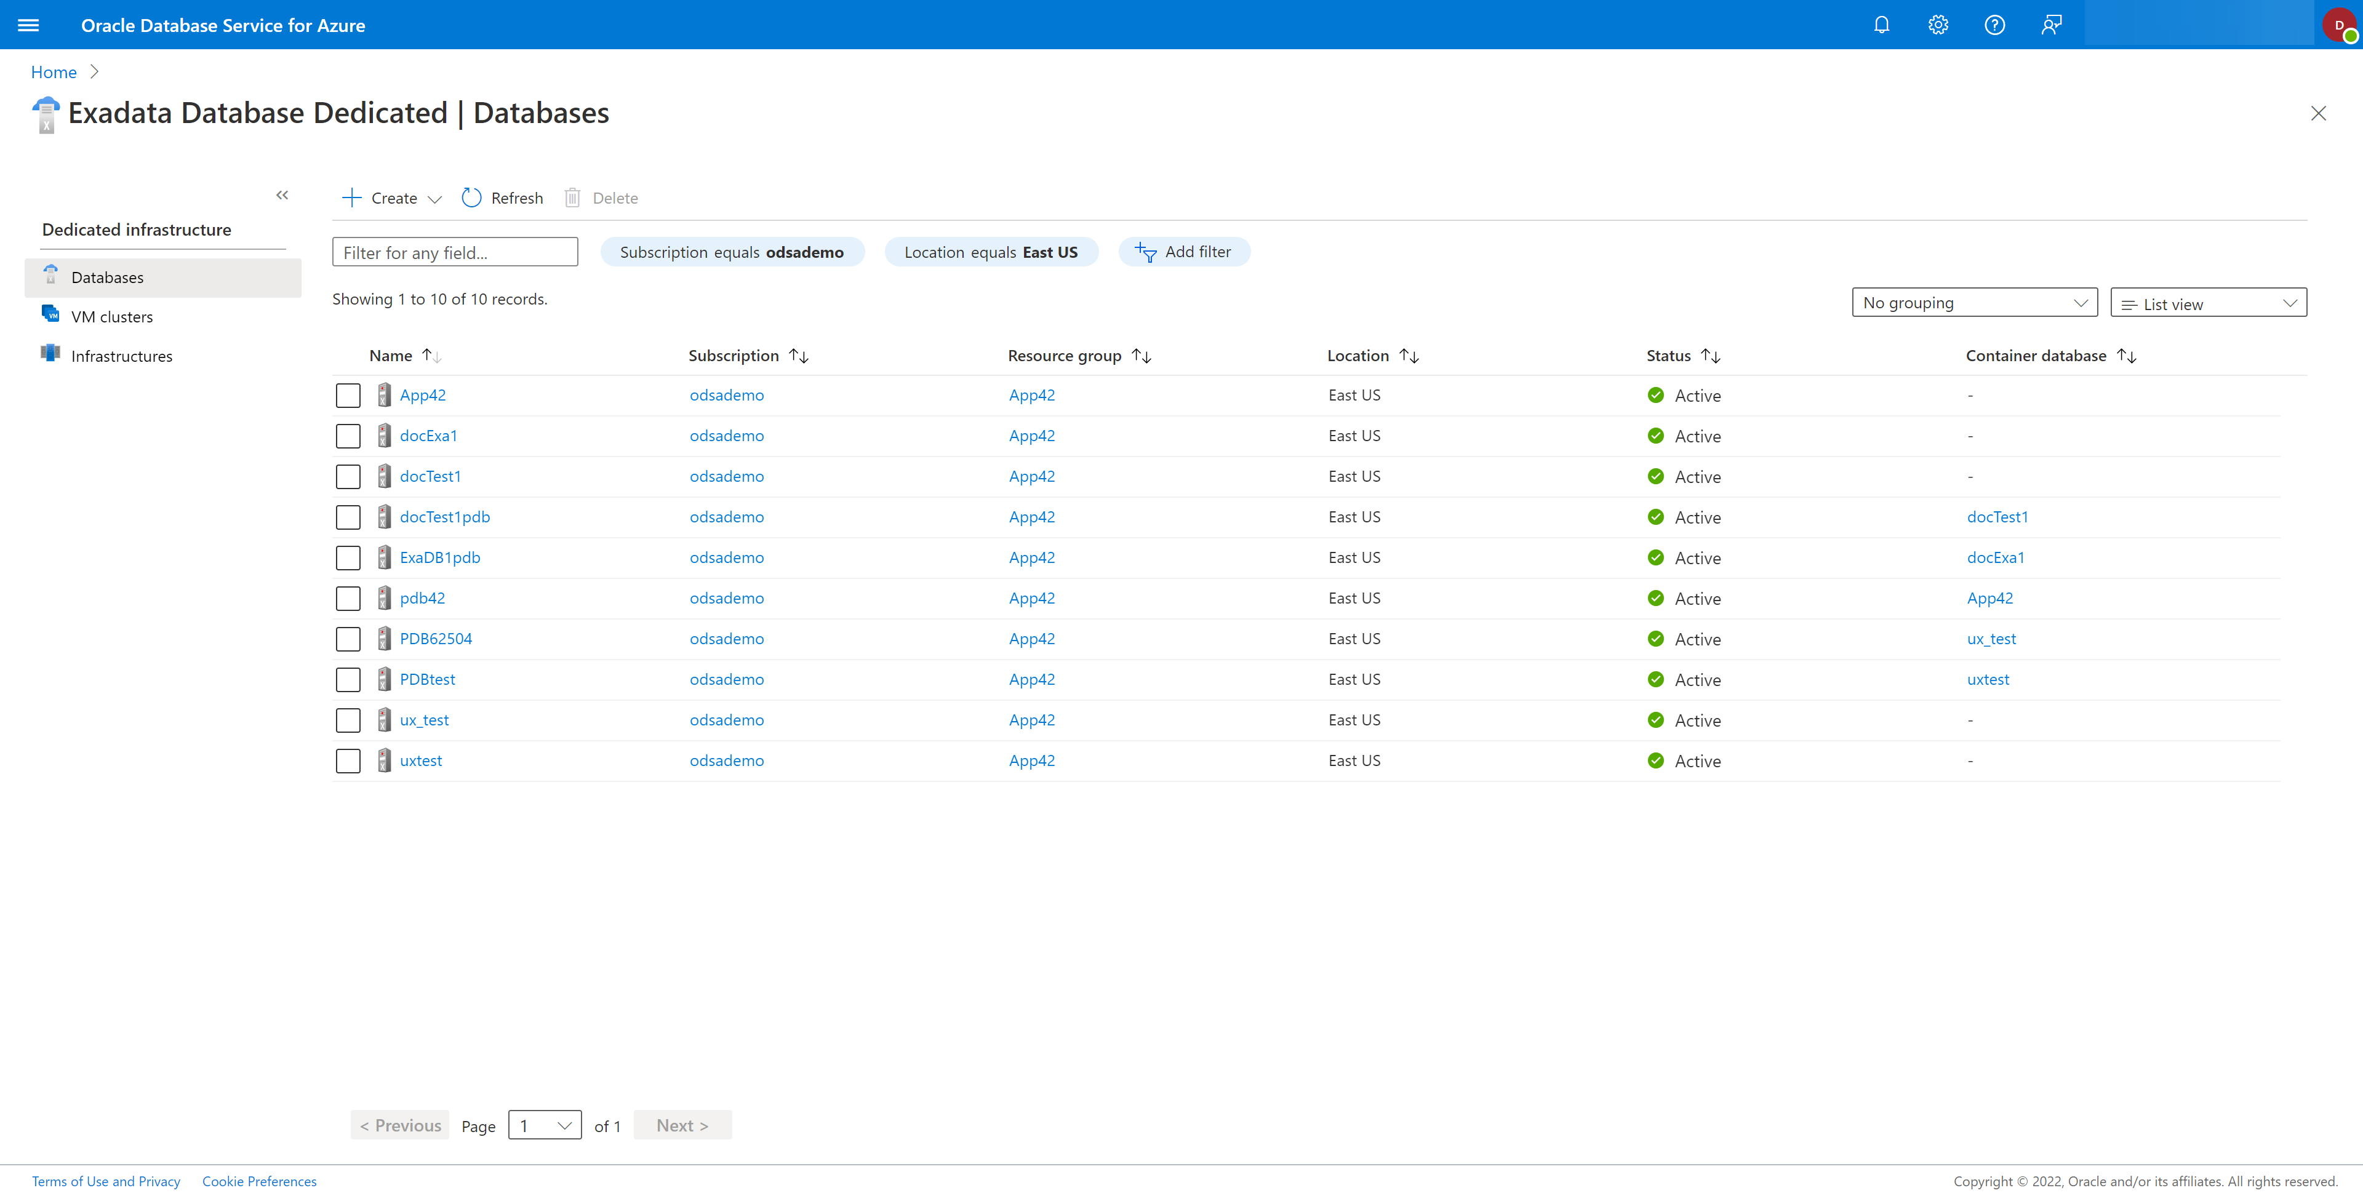Open the hamburger navigation menu
Screen dimensions: 2363x1201
pyautogui.click(x=28, y=25)
